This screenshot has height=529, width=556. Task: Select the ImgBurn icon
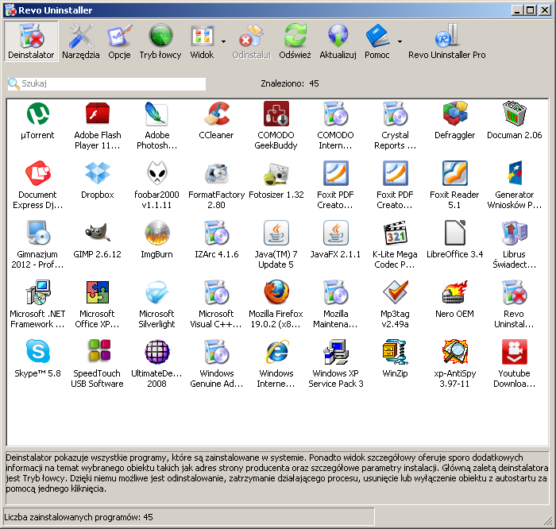point(156,234)
